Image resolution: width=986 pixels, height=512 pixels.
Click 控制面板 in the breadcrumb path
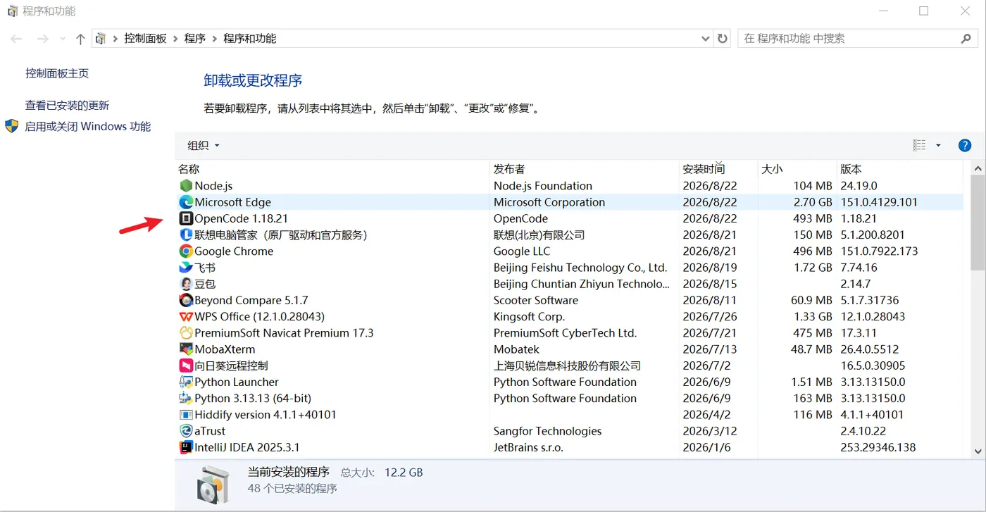pyautogui.click(x=146, y=39)
